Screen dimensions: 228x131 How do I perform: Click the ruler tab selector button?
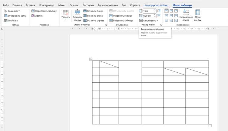[2, 29]
